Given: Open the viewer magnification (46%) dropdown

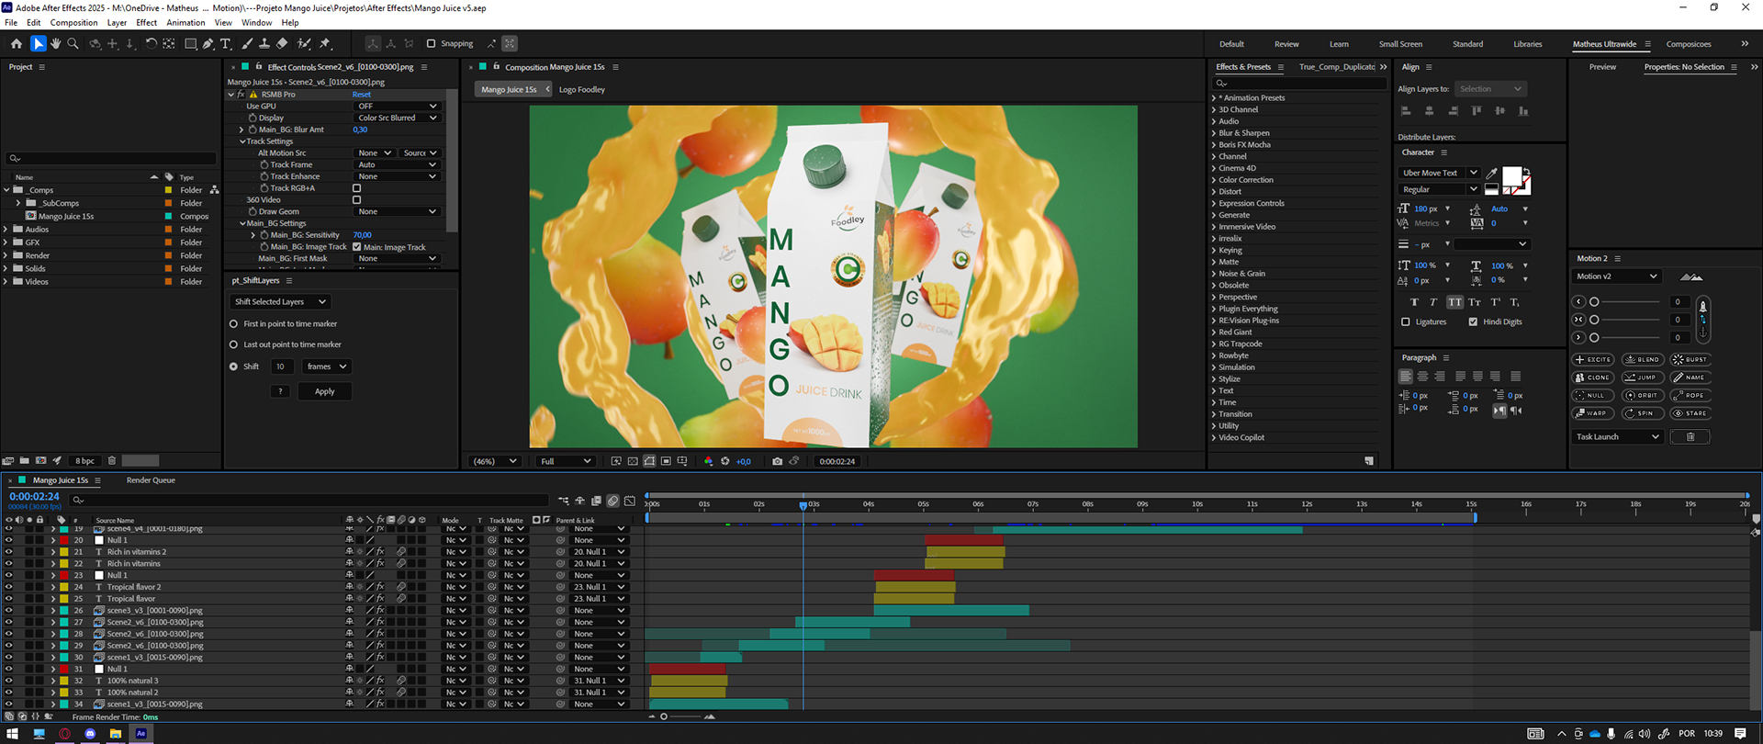Looking at the screenshot, I should [x=495, y=461].
